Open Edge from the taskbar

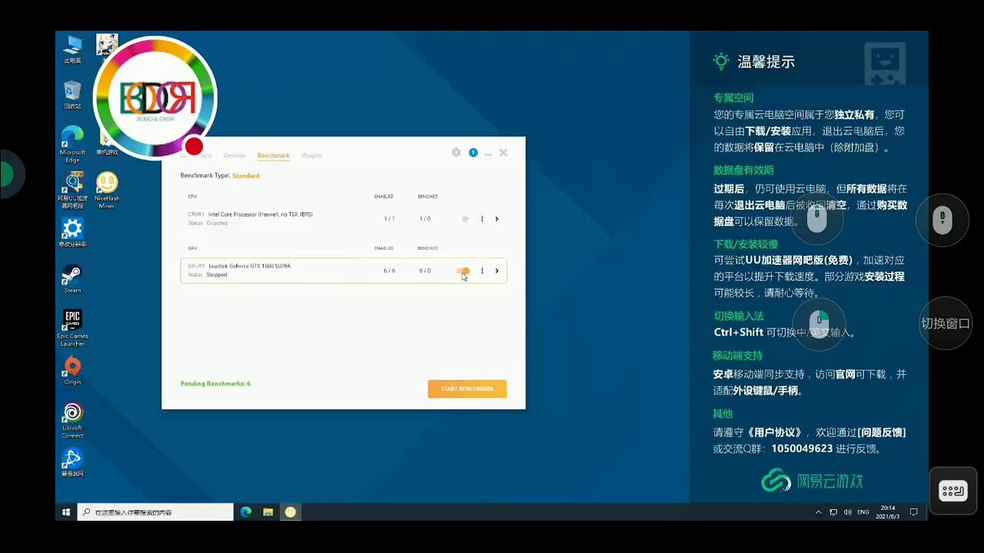(x=246, y=512)
